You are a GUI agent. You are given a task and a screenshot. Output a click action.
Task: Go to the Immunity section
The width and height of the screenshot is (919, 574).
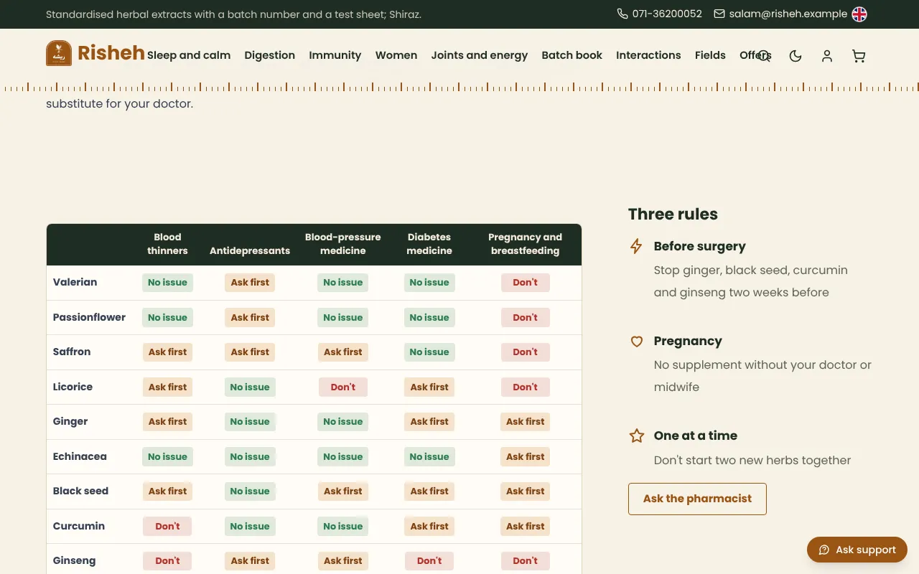point(335,55)
